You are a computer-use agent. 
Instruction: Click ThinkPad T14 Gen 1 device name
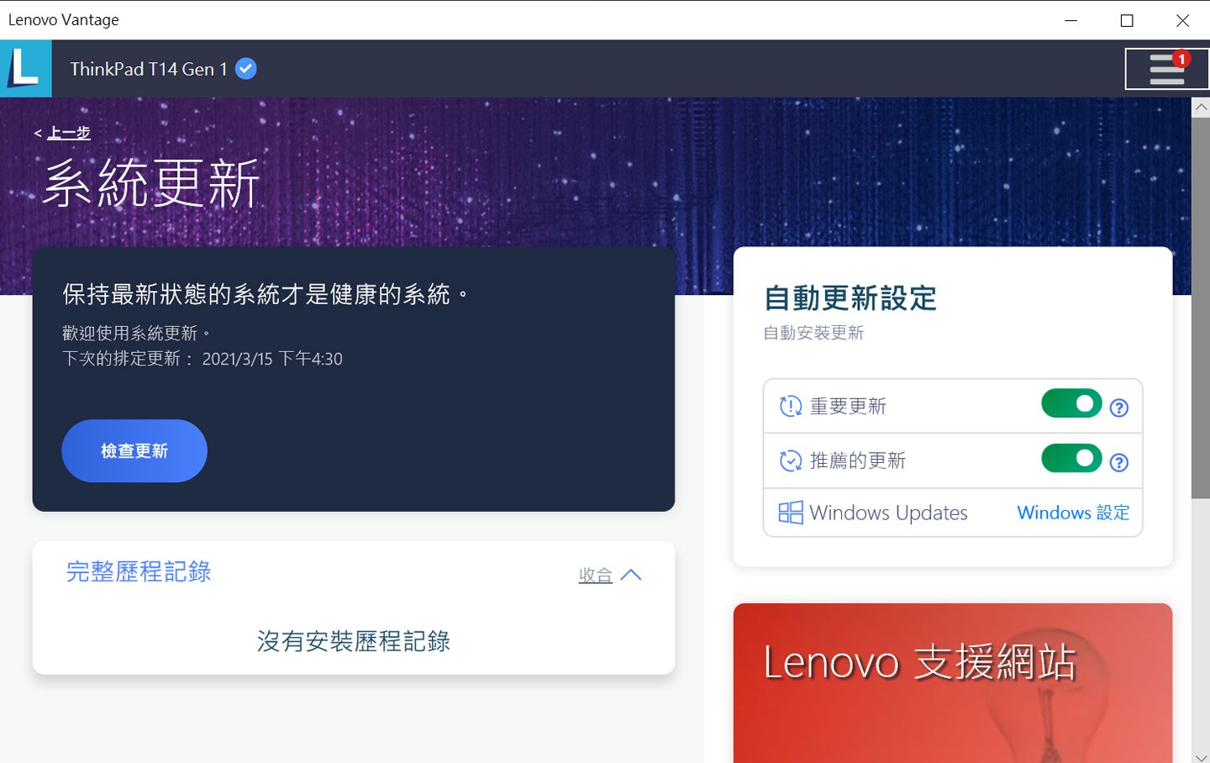coord(149,69)
